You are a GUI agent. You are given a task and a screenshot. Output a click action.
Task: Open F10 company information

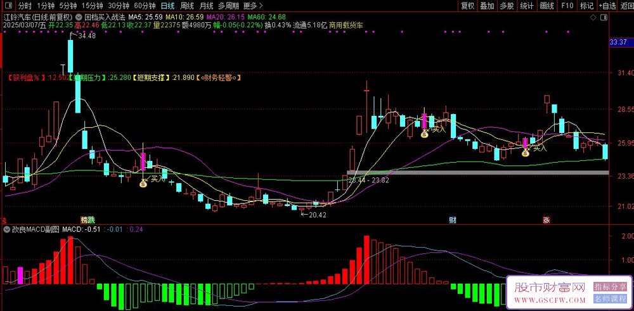click(567, 6)
